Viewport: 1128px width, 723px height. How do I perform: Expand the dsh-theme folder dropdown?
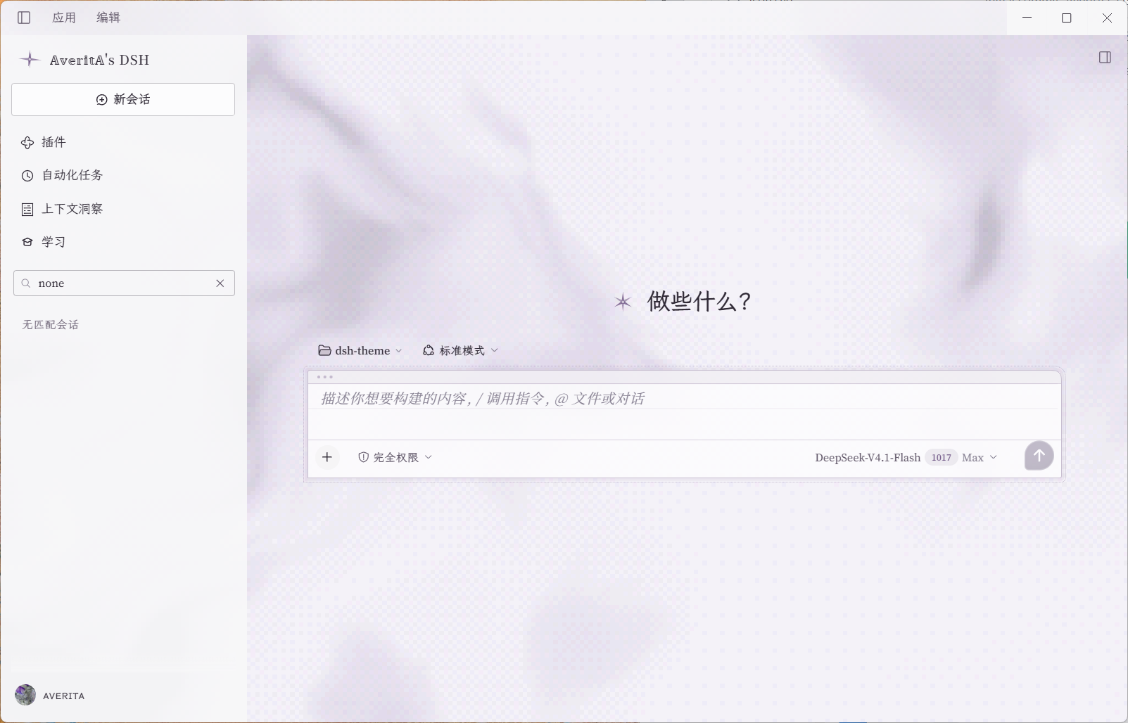tap(360, 350)
